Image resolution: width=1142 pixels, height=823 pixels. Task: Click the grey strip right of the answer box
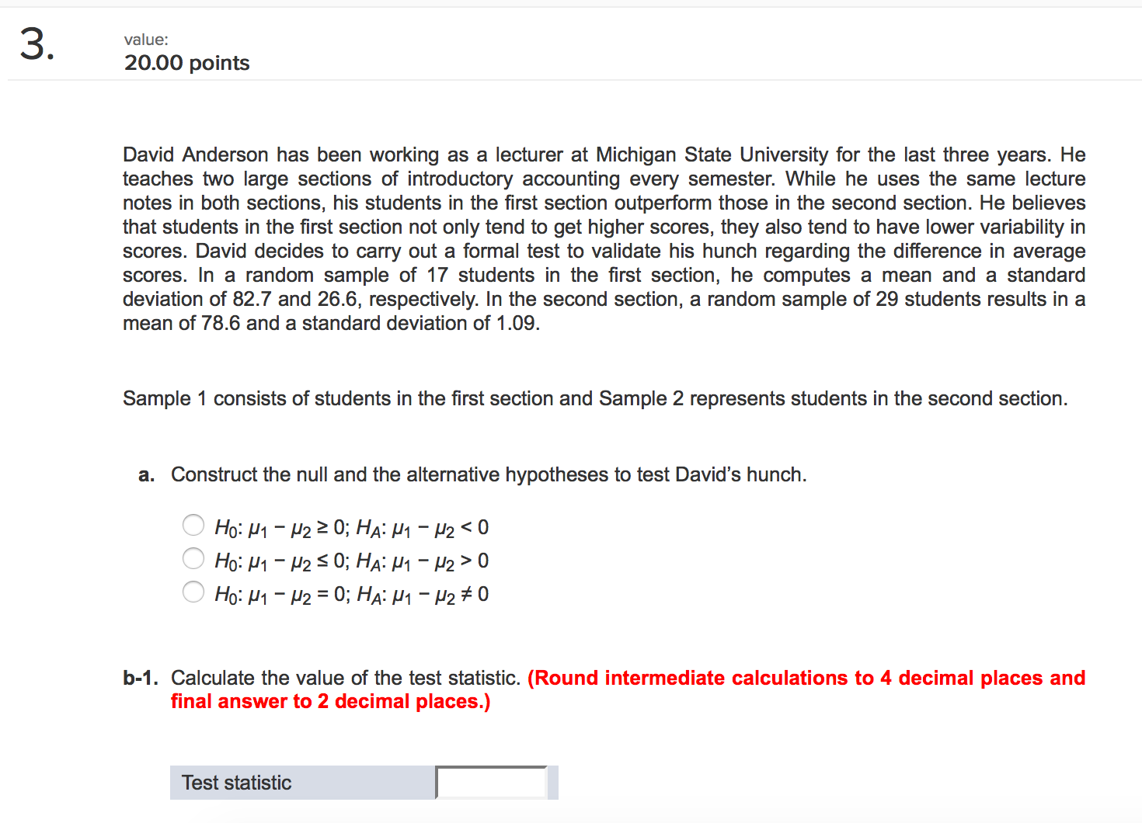pyautogui.click(x=553, y=783)
